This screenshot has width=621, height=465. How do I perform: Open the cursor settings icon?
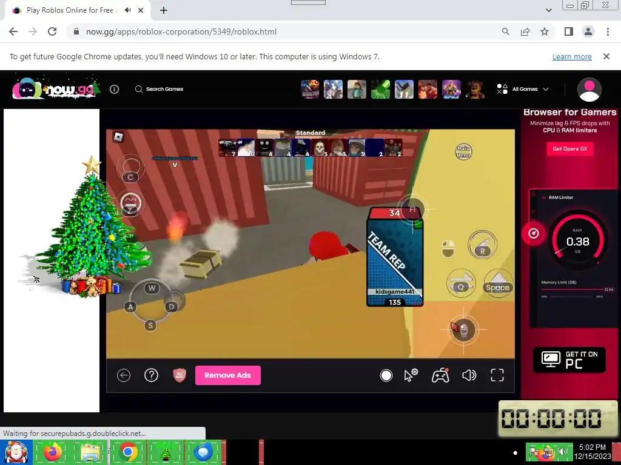[411, 375]
